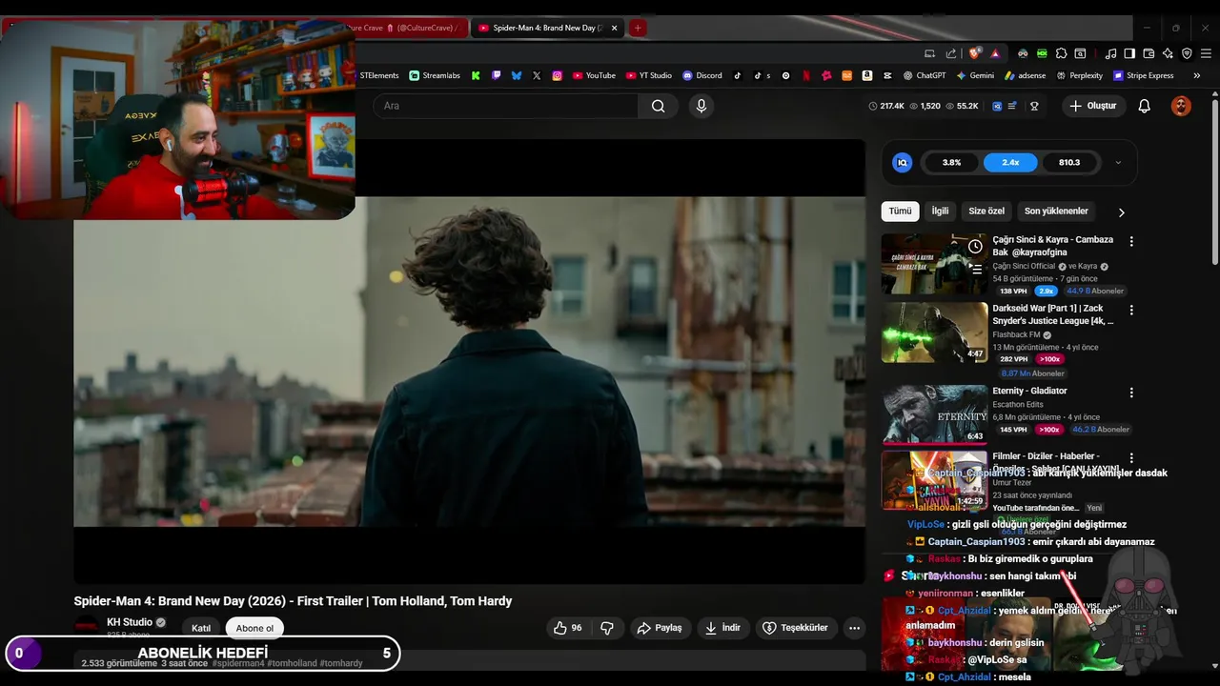Open more actions three-dot menu under the video

(854, 628)
